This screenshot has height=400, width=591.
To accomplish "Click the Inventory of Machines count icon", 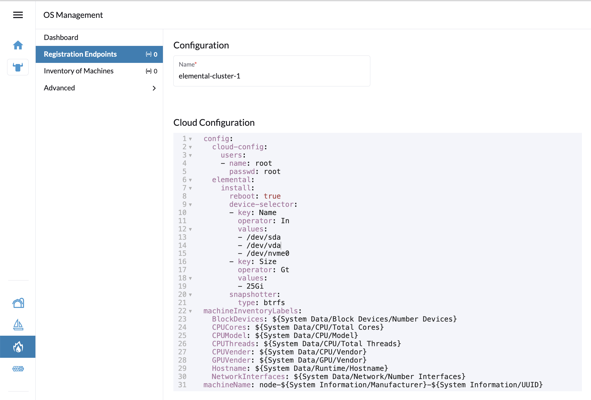I will tap(149, 71).
